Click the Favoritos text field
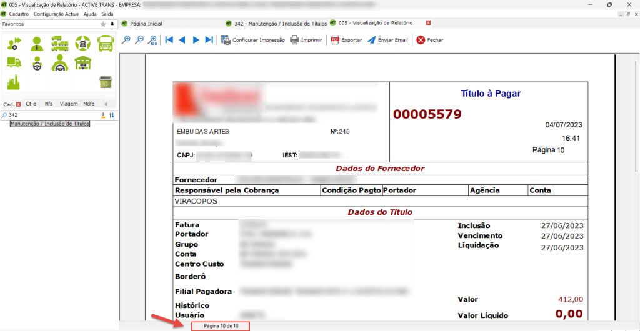Image resolution: width=640 pixels, height=331 pixels. point(50,24)
